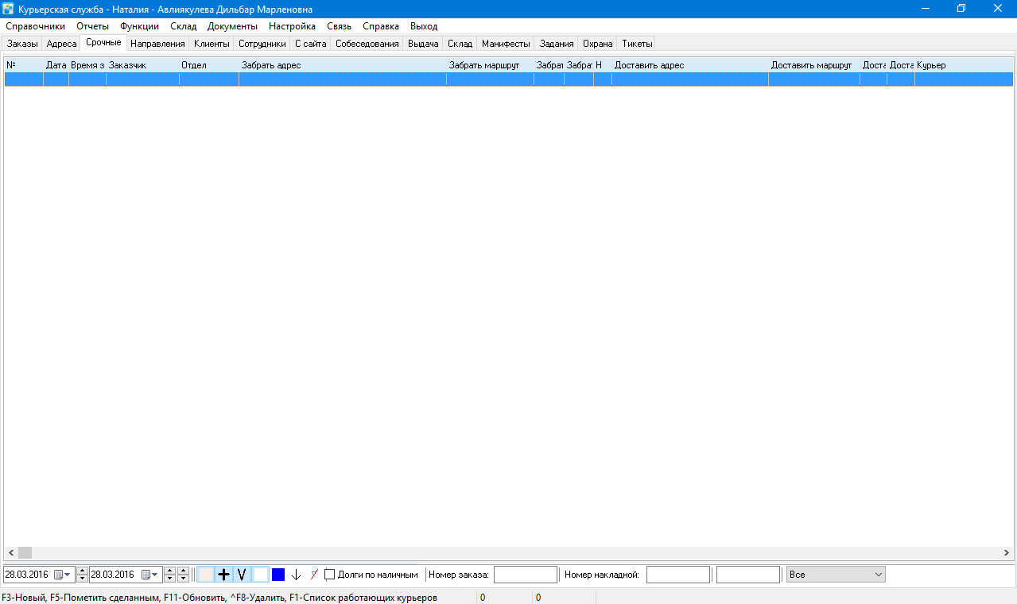The image size is (1017, 604).
Task: Click the application icon in the title bar
Action: pos(9,9)
